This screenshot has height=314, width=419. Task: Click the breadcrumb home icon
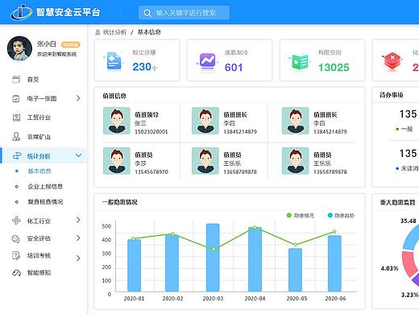point(97,32)
